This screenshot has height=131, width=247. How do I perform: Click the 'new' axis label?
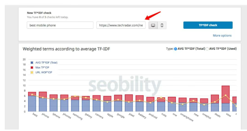coord(196,115)
